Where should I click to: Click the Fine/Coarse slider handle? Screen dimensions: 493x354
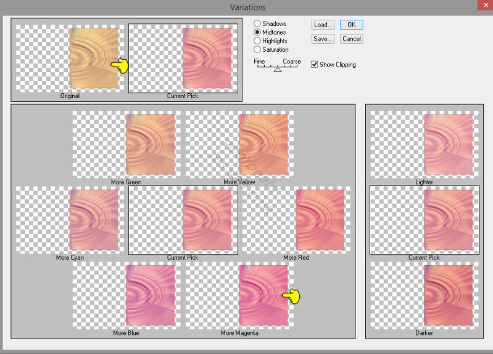tap(278, 70)
